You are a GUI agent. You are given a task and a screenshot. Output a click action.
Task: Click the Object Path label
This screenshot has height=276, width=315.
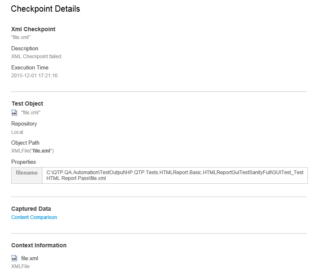pyautogui.click(x=25, y=143)
